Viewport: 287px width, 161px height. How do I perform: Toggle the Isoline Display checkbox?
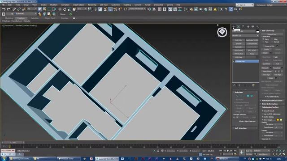(263, 117)
